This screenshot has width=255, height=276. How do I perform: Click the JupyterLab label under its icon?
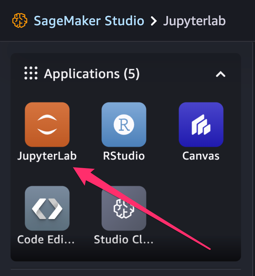[47, 156]
